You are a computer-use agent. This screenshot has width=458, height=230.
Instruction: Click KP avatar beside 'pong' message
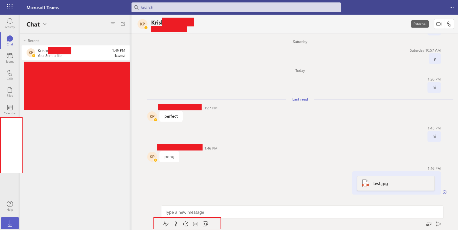[152, 157]
